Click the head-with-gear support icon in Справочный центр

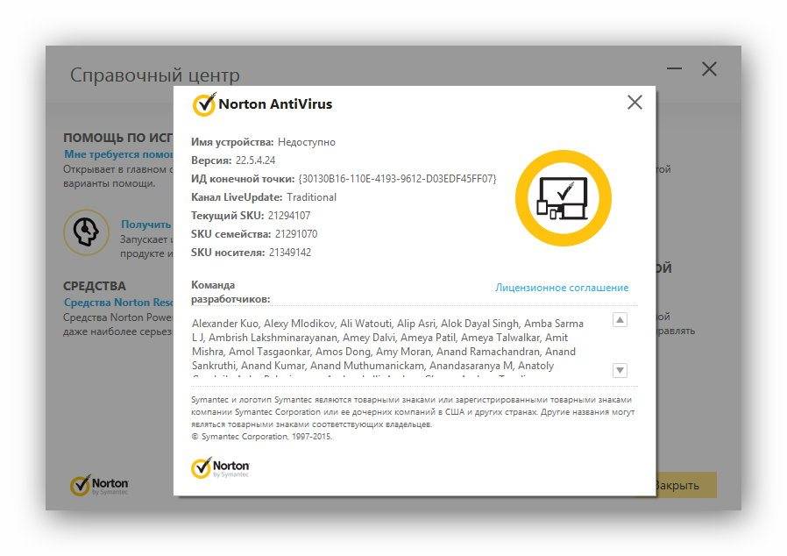[87, 232]
